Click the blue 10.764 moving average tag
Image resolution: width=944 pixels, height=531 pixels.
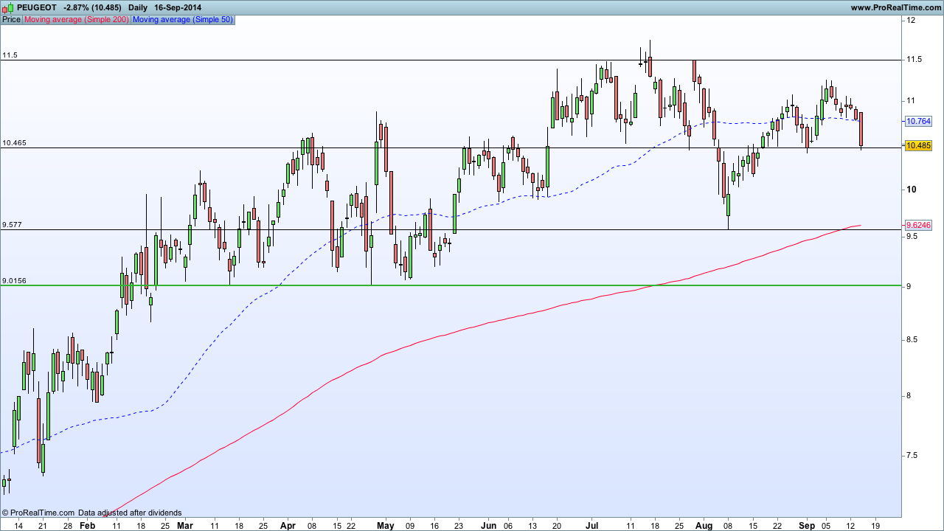918,121
